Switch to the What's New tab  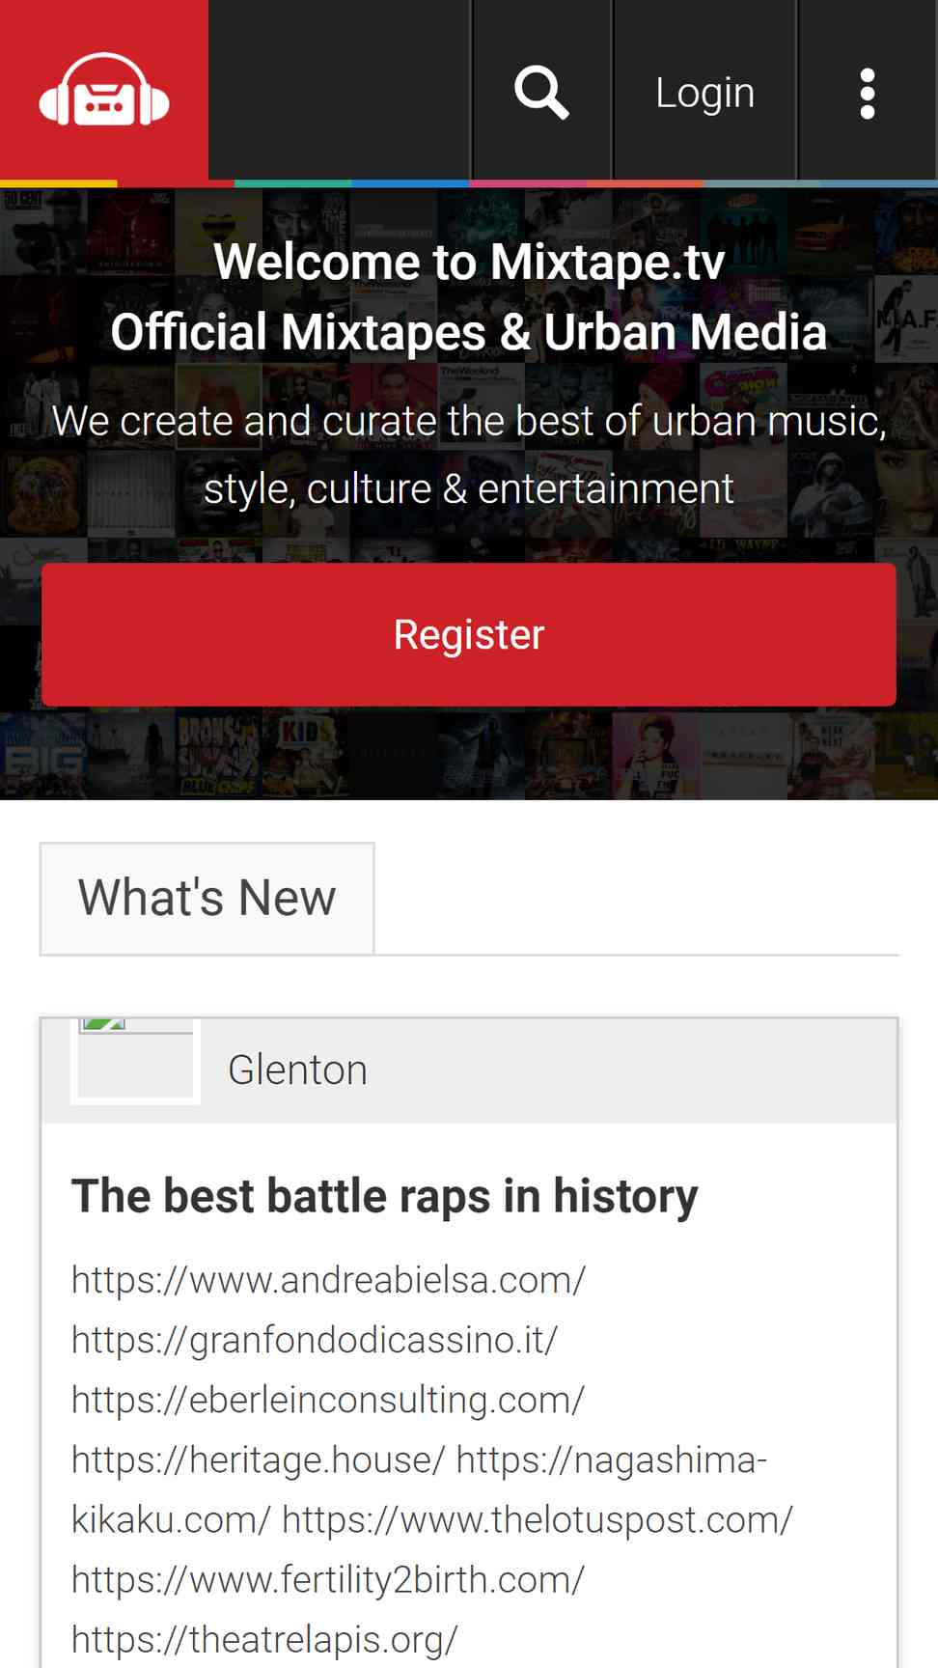[x=207, y=898]
